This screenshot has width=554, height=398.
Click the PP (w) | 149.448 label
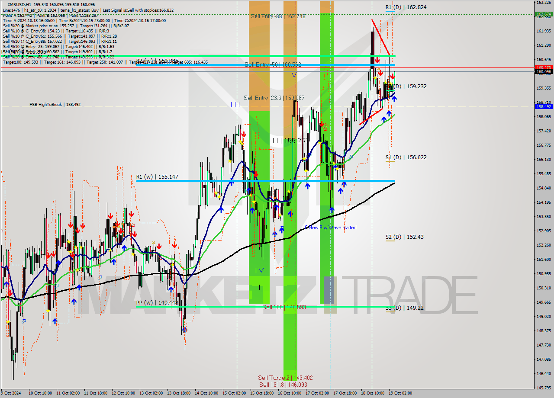click(x=157, y=303)
